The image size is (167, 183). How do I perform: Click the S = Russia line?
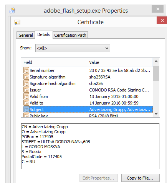pos(31,152)
